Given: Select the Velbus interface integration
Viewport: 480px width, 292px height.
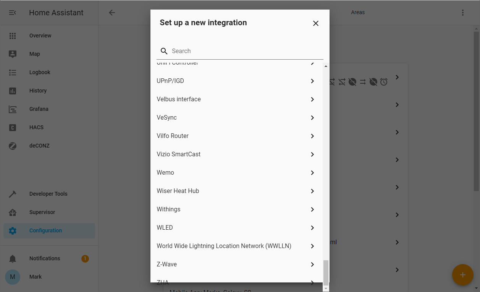Looking at the screenshot, I should (x=236, y=99).
